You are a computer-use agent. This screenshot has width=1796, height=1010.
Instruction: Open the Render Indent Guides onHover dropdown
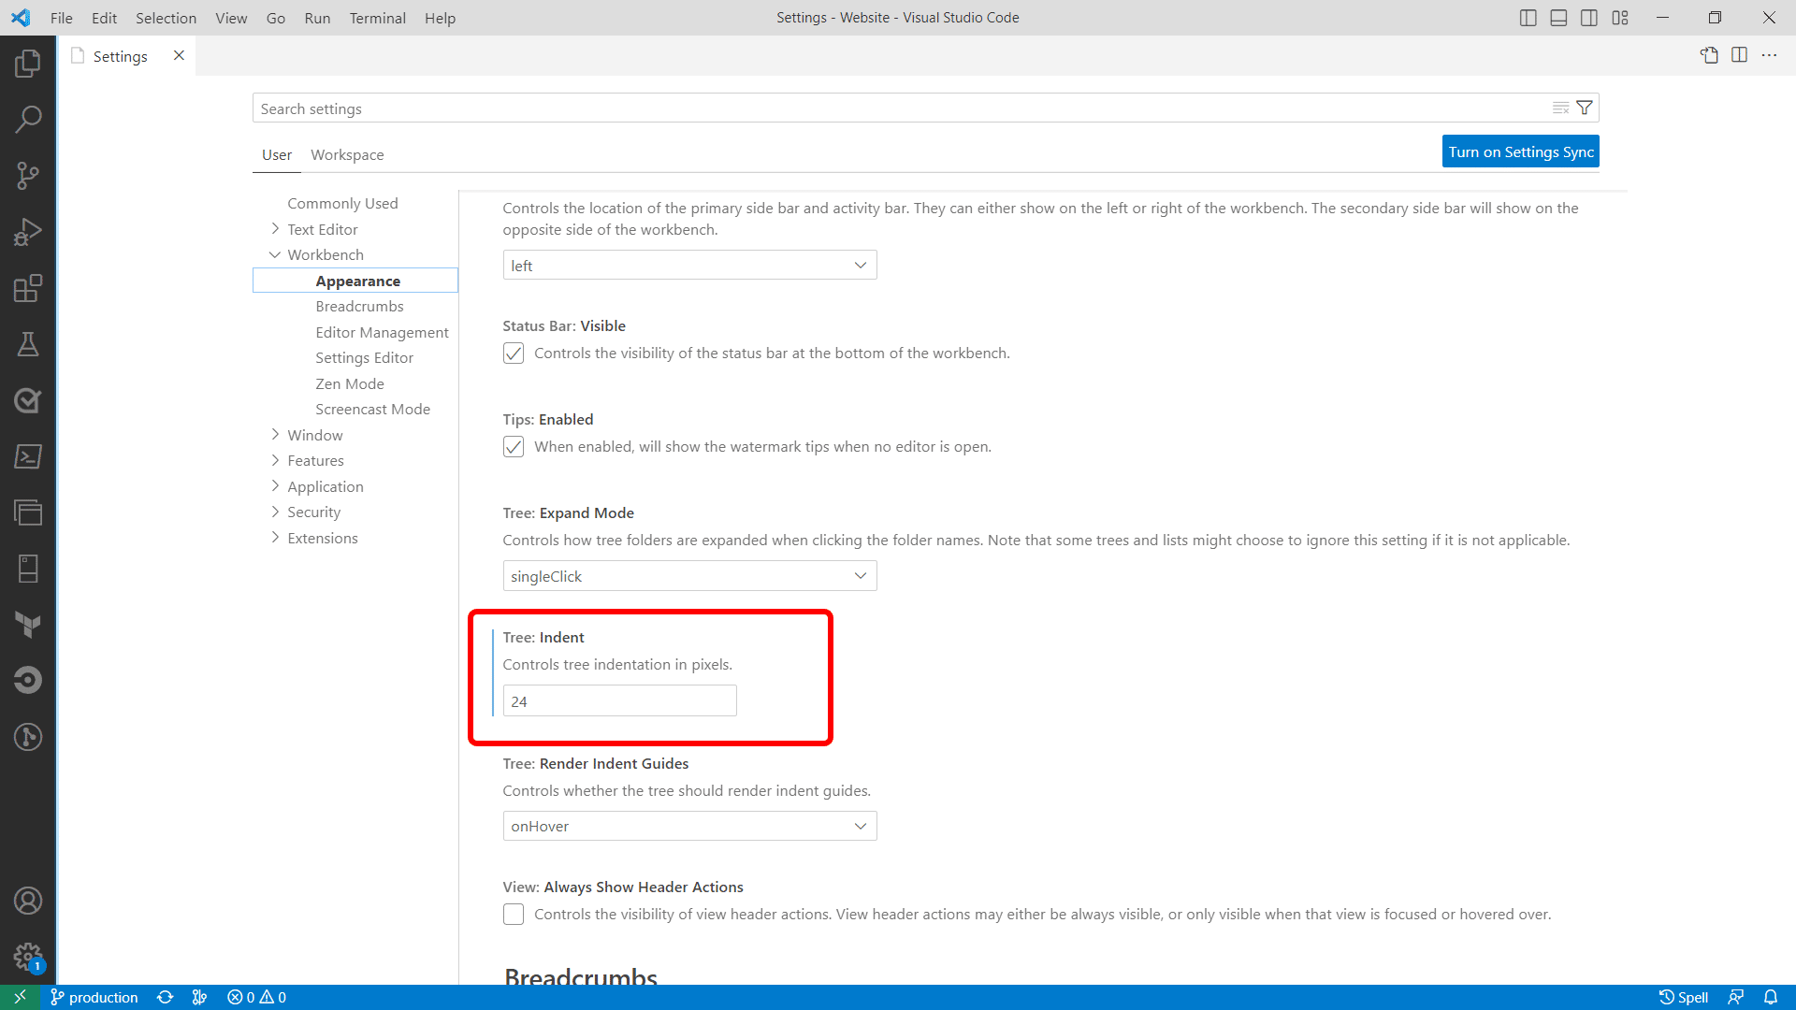(690, 826)
